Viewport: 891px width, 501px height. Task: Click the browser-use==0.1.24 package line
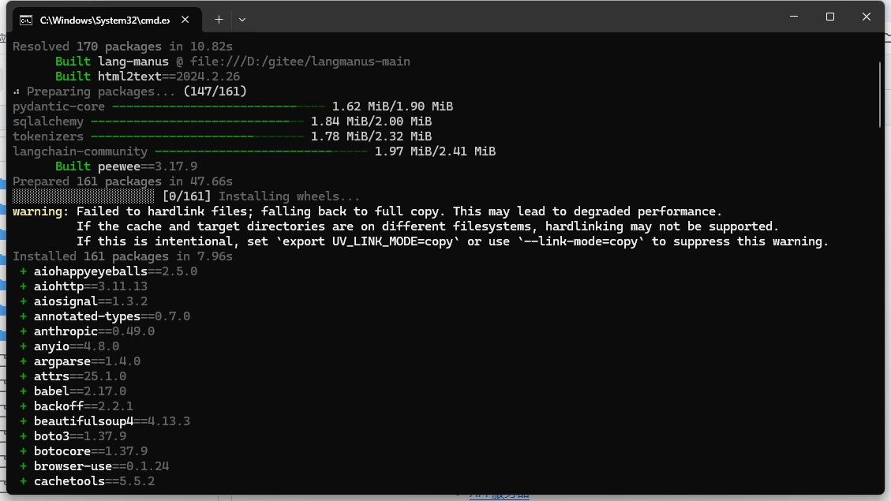[x=101, y=466]
